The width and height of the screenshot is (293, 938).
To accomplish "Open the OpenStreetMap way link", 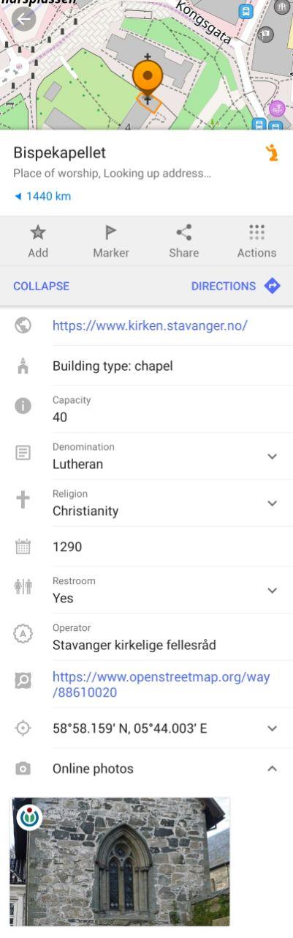I will click(x=161, y=684).
